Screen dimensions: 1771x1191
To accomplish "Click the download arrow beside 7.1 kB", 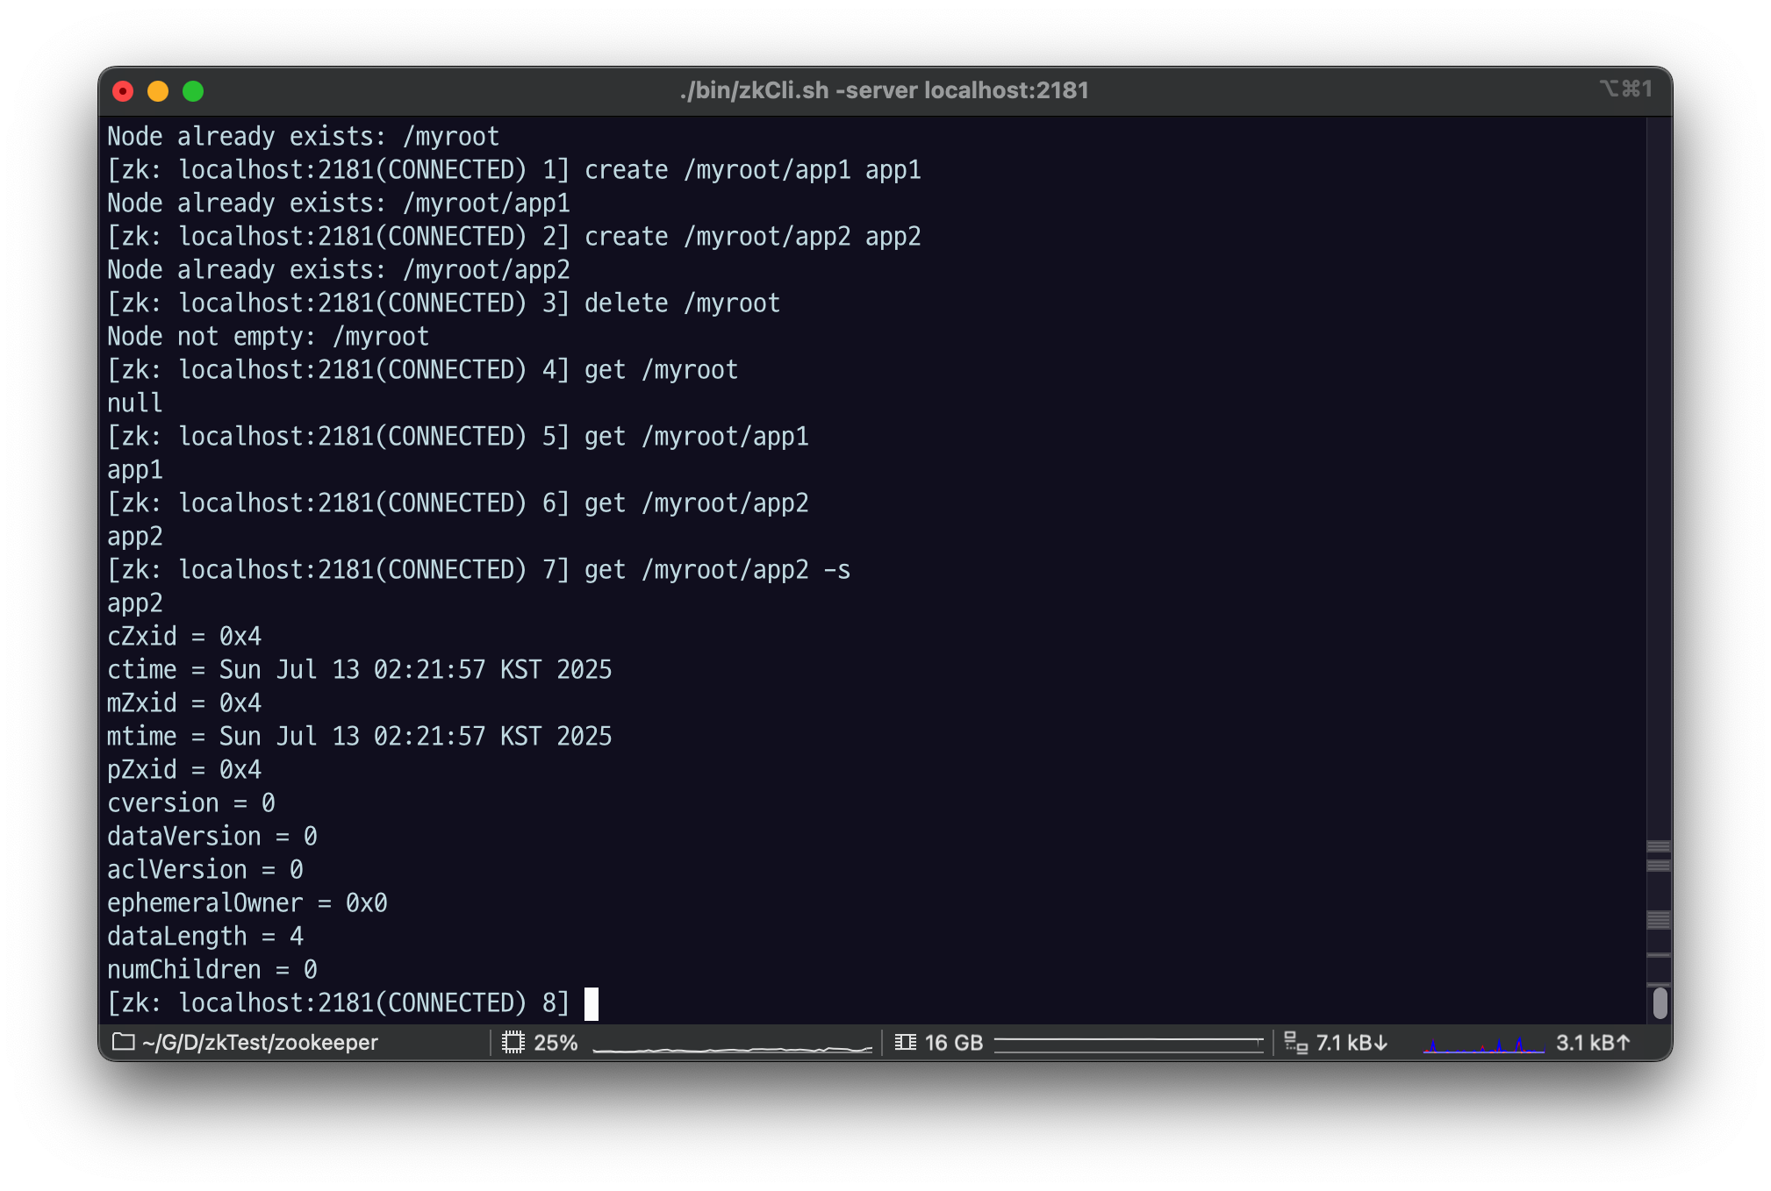I will [1380, 1043].
